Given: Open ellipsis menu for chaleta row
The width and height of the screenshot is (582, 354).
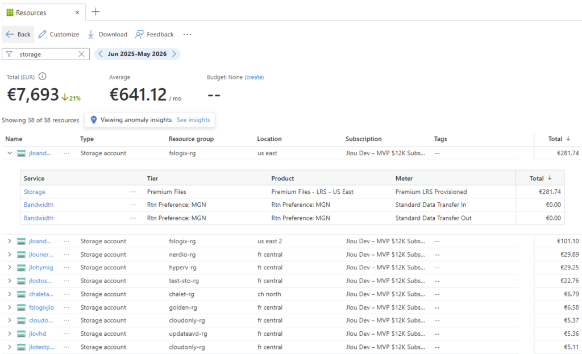Looking at the screenshot, I should pos(66,294).
